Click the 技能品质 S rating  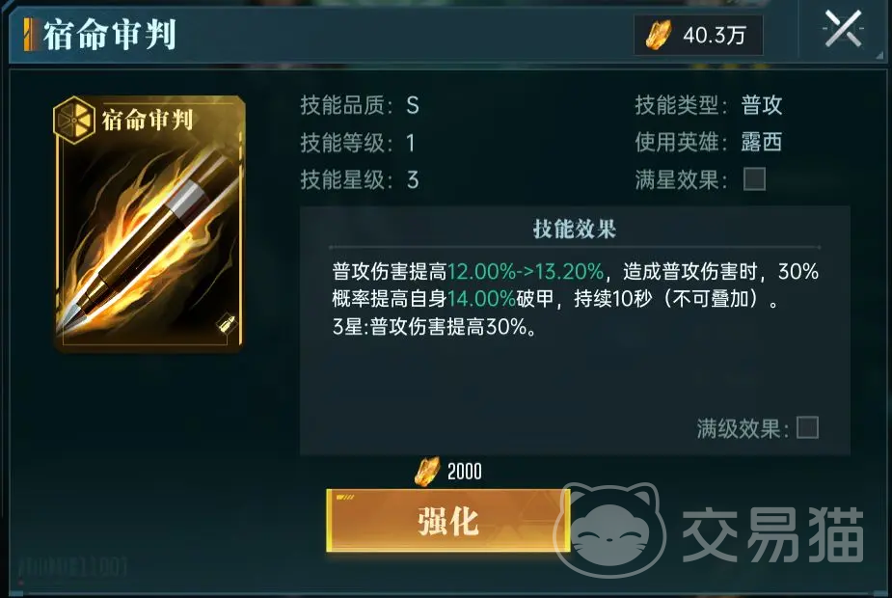point(413,105)
